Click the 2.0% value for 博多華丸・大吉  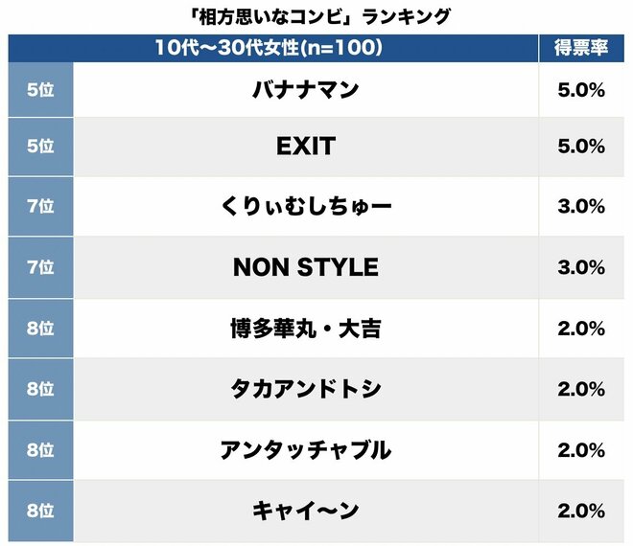[x=581, y=329]
